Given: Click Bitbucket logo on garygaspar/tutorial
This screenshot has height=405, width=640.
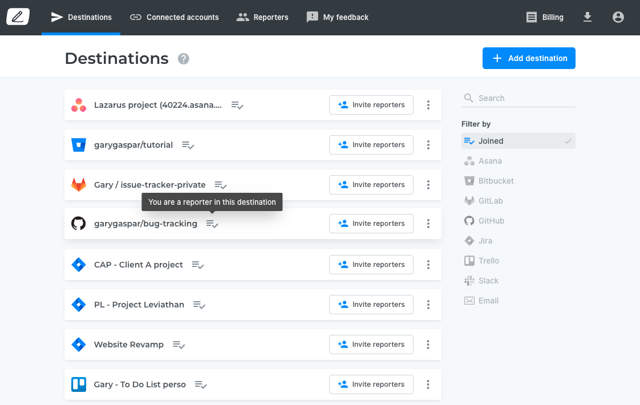Looking at the screenshot, I should click(x=79, y=145).
